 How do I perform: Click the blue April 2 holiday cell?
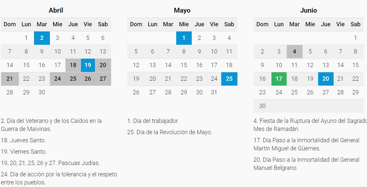tap(42, 38)
